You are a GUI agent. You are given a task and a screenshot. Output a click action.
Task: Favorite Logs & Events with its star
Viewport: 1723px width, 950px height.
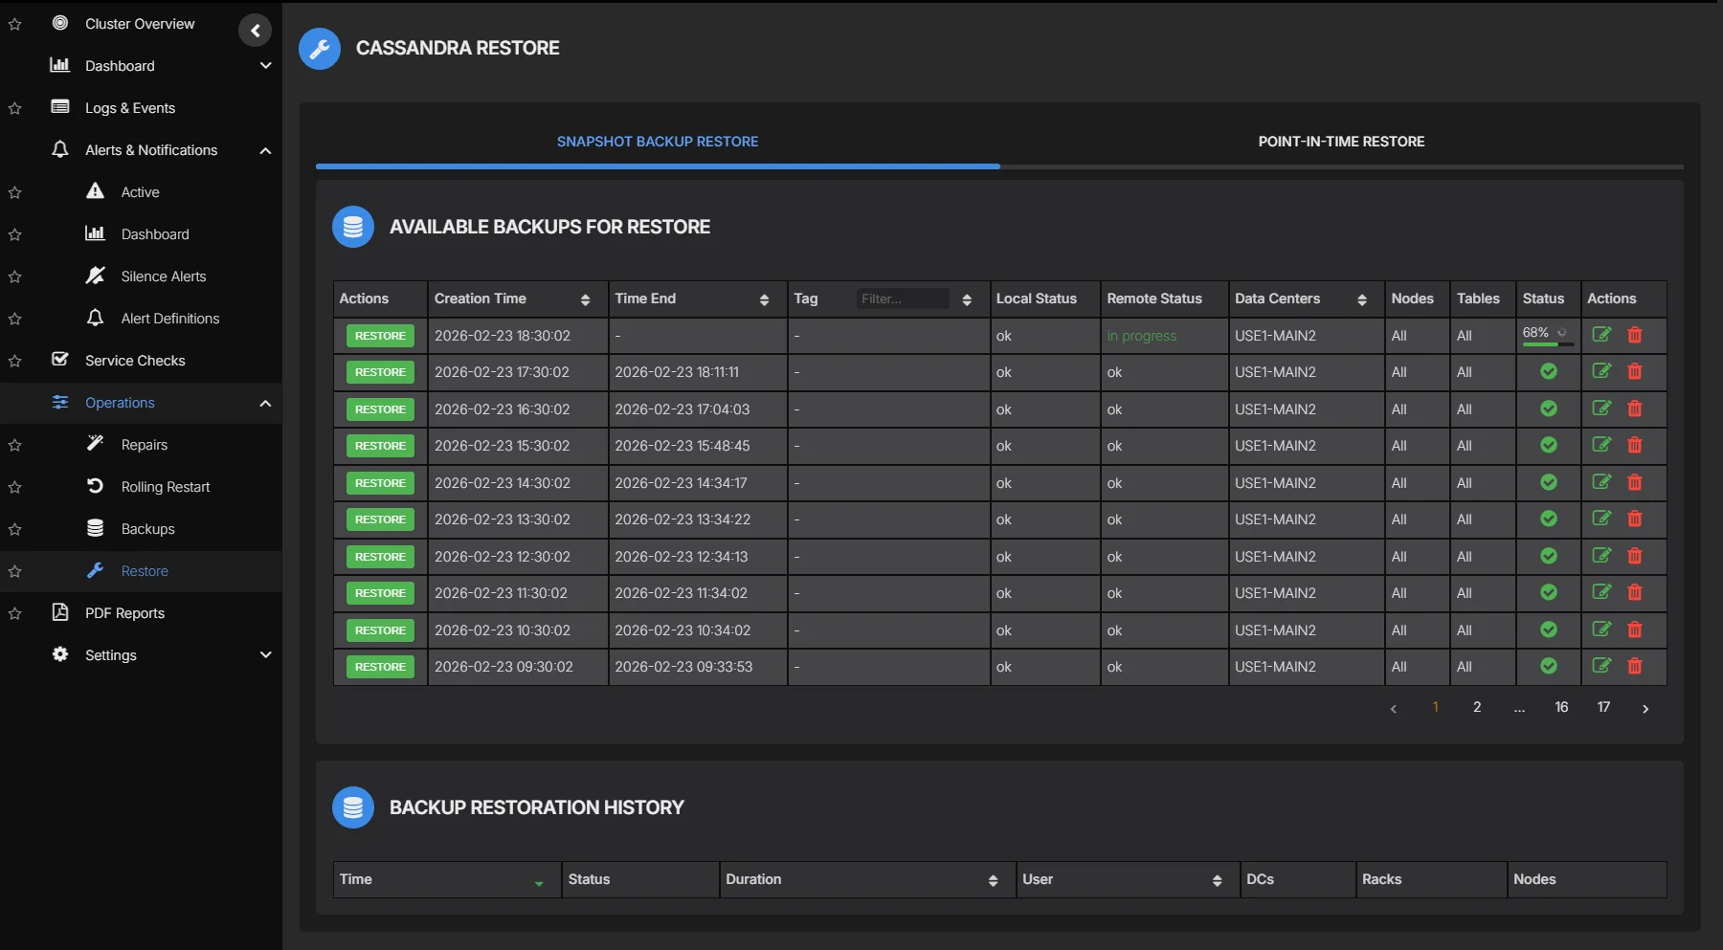(x=15, y=108)
